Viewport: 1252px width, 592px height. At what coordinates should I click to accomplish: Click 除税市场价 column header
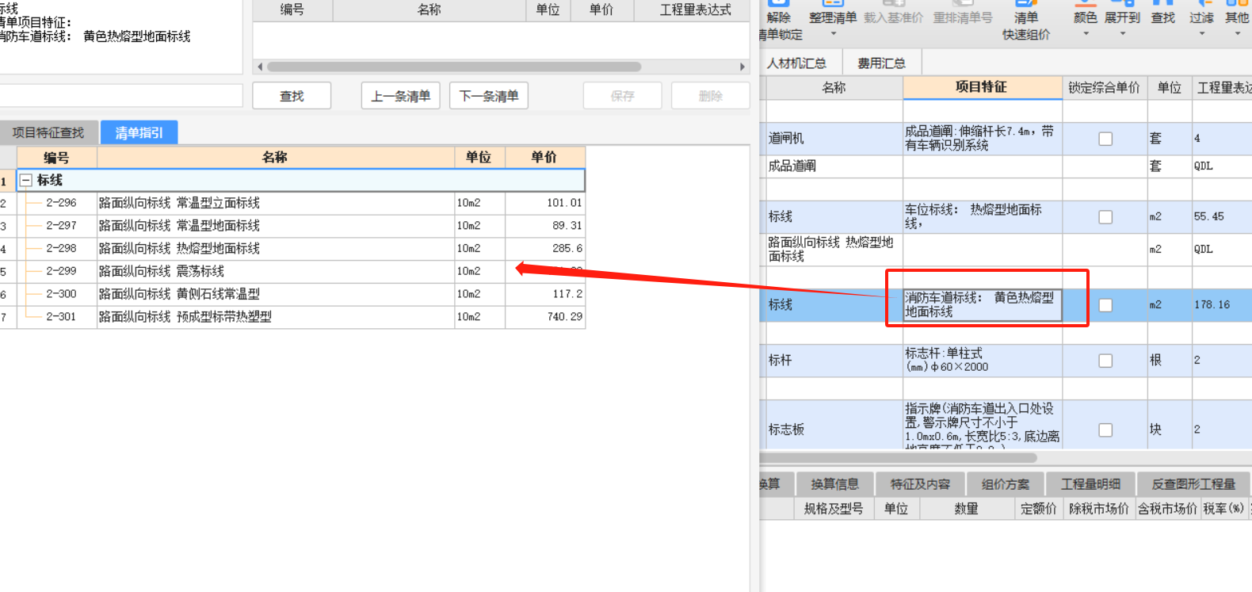1099,509
